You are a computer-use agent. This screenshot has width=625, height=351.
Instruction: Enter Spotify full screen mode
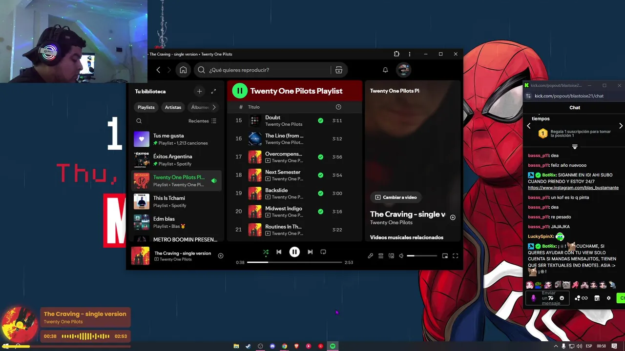(x=455, y=256)
